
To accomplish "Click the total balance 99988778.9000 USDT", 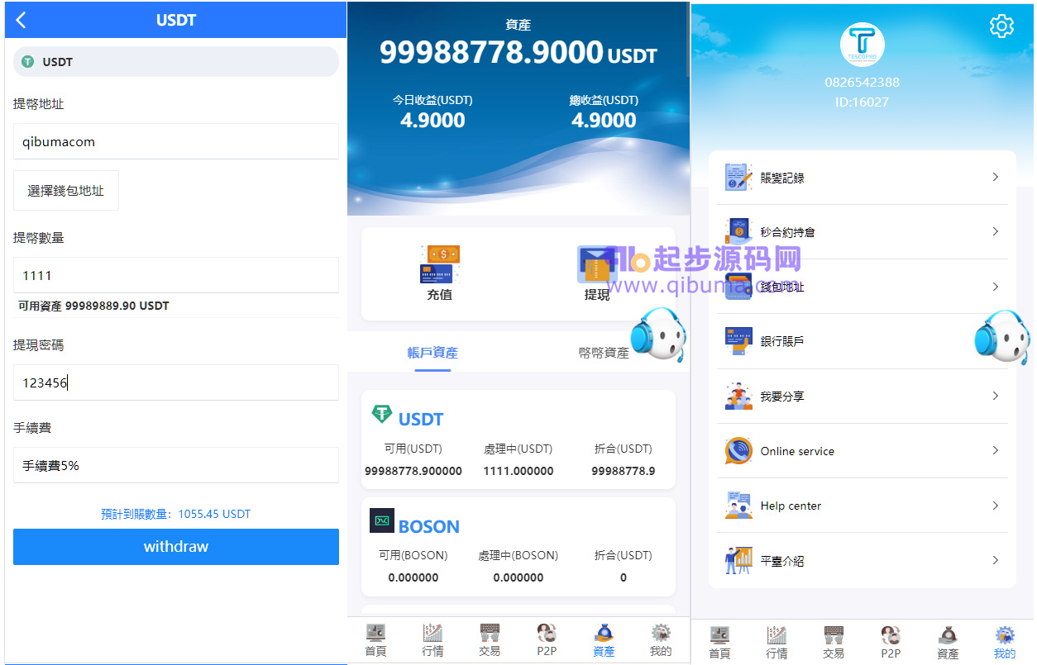I will tap(518, 52).
